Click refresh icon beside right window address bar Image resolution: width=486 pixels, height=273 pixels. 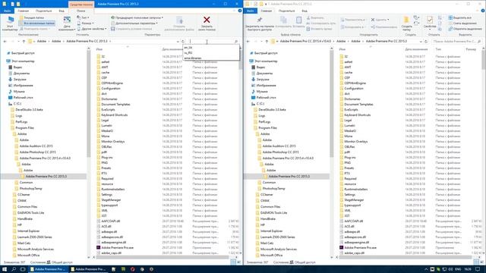[426, 42]
